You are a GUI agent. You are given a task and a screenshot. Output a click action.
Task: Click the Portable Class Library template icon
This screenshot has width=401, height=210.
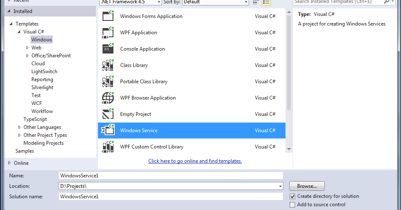[108, 82]
